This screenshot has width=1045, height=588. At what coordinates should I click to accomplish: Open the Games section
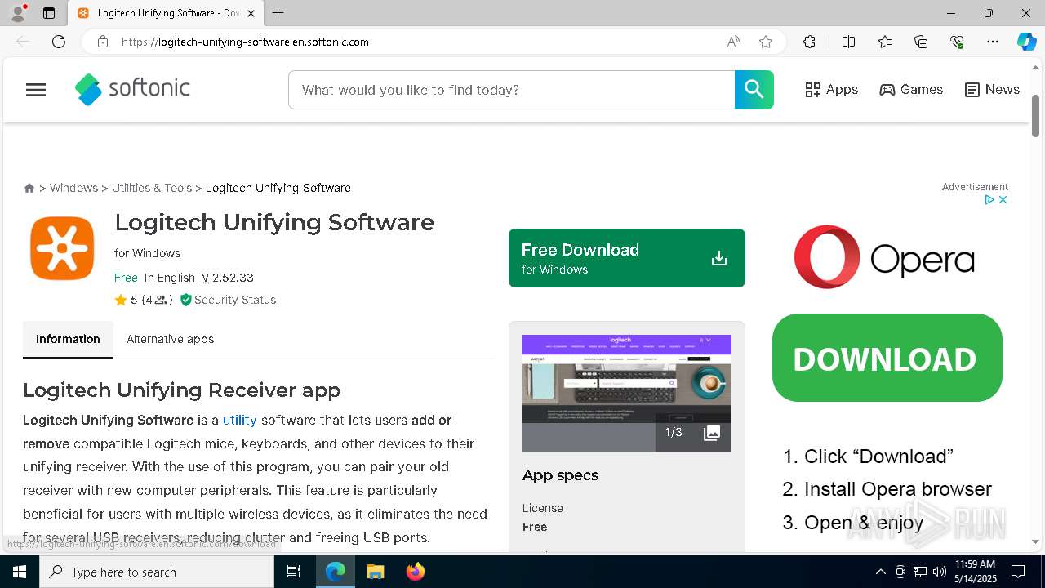[x=911, y=90]
